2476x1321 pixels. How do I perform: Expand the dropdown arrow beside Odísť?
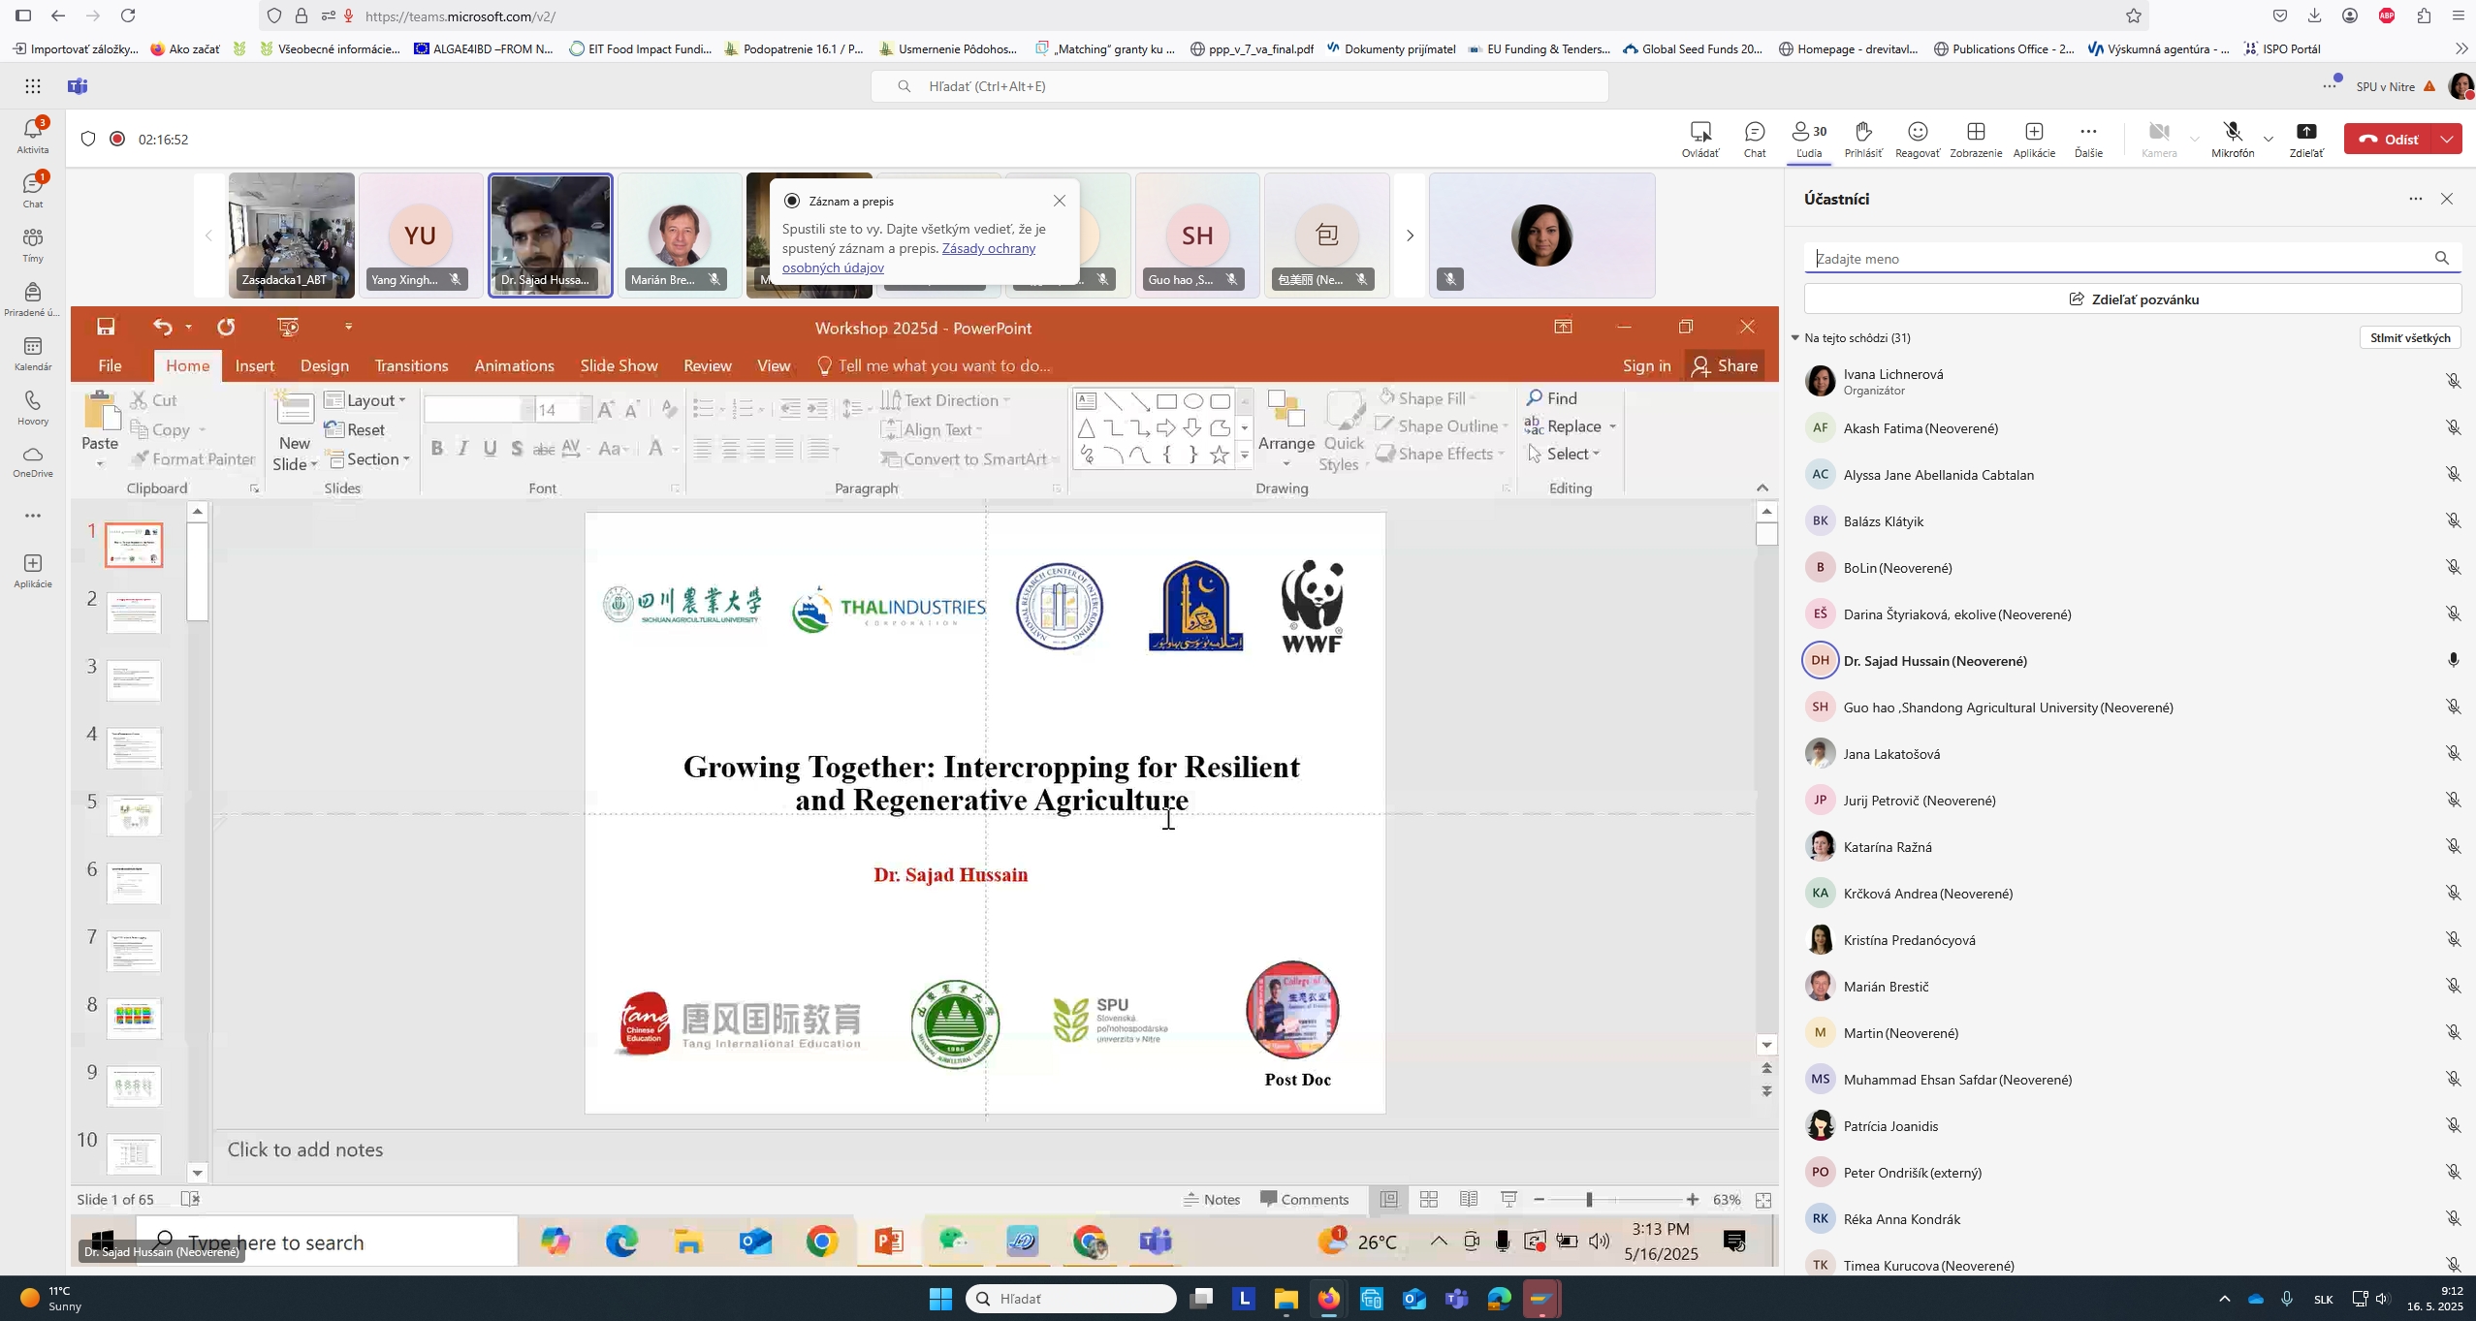(2447, 140)
